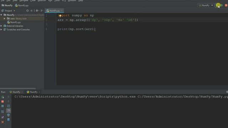Image resolution: width=228 pixels, height=128 pixels.
Task: Click expand/collapse all icon in Project toolbar
Action: point(31,11)
